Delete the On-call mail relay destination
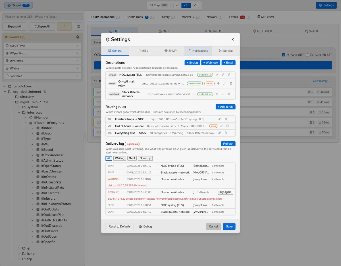341x266 pixels. (231, 83)
